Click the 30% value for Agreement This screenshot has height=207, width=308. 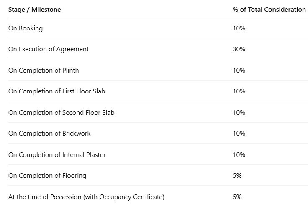point(239,49)
